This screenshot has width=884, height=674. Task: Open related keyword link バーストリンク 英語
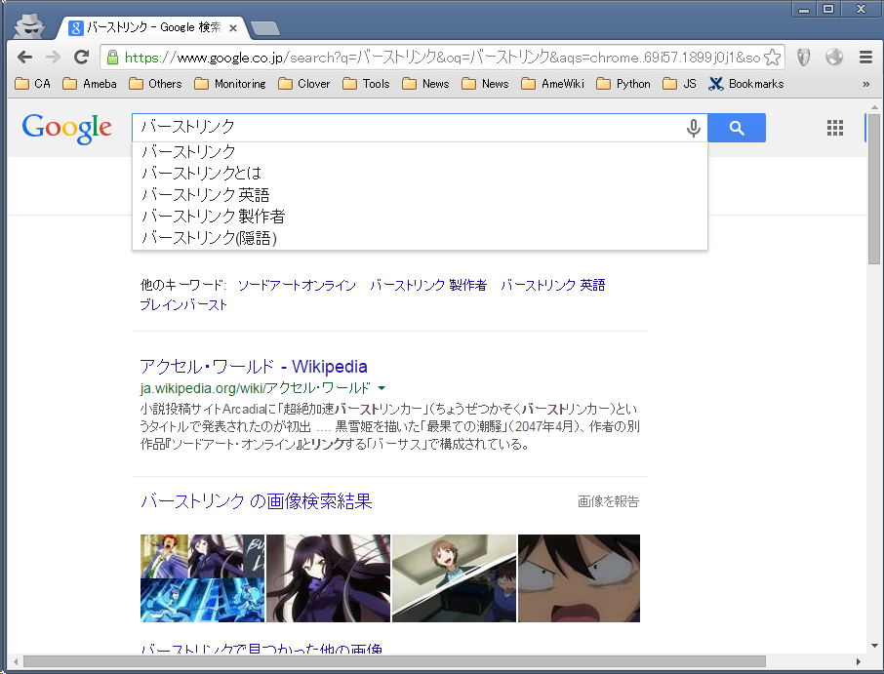tap(552, 285)
